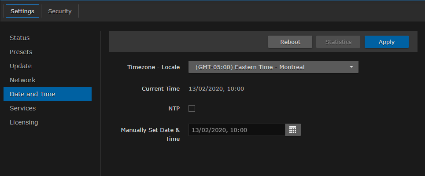
Task: Click the Manually Set Date & Time label
Action: 151,134
